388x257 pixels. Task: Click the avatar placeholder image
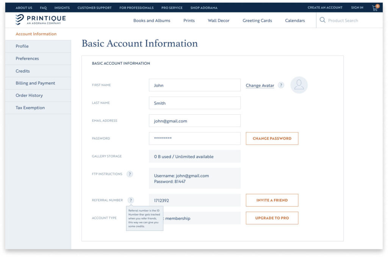(299, 85)
